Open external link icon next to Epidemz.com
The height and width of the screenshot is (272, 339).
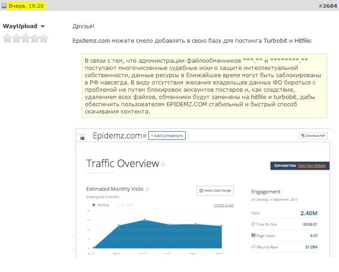pyautogui.click(x=145, y=136)
